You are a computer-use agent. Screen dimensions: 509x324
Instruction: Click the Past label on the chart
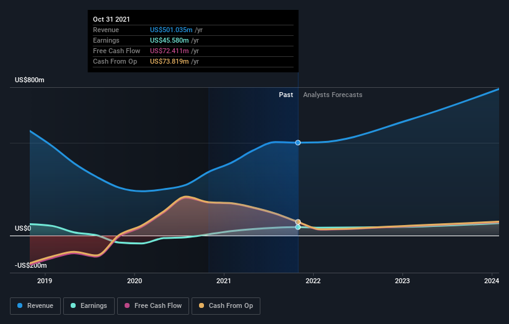[286, 95]
